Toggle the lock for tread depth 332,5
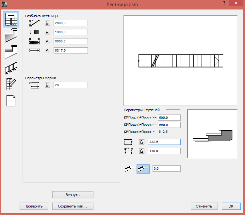245x215 pixels. coord(142,142)
